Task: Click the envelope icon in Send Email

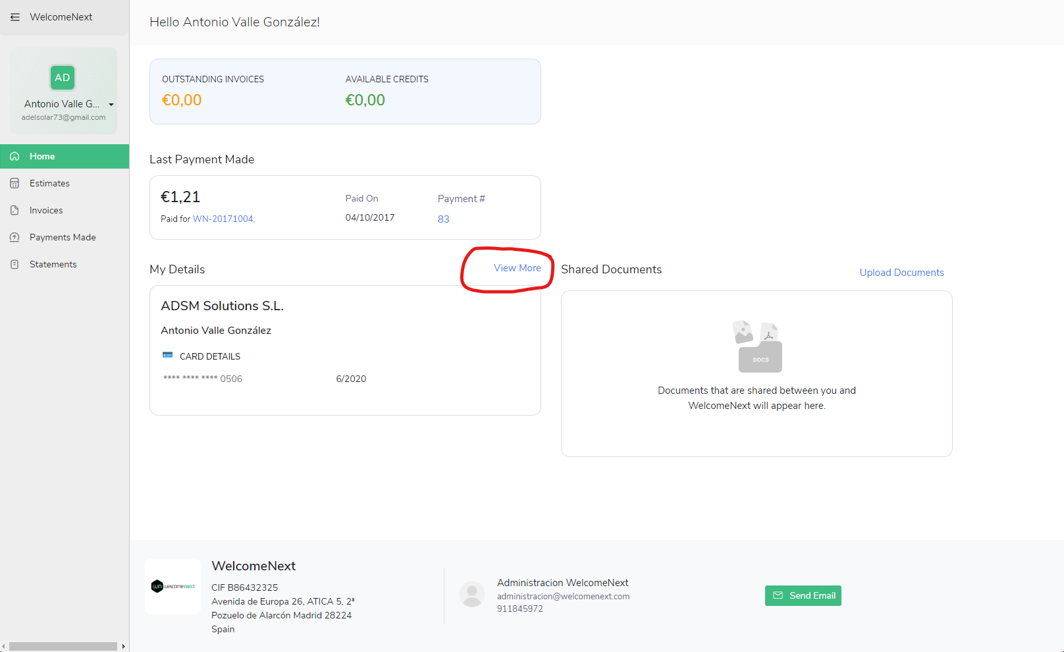Action: coord(778,595)
